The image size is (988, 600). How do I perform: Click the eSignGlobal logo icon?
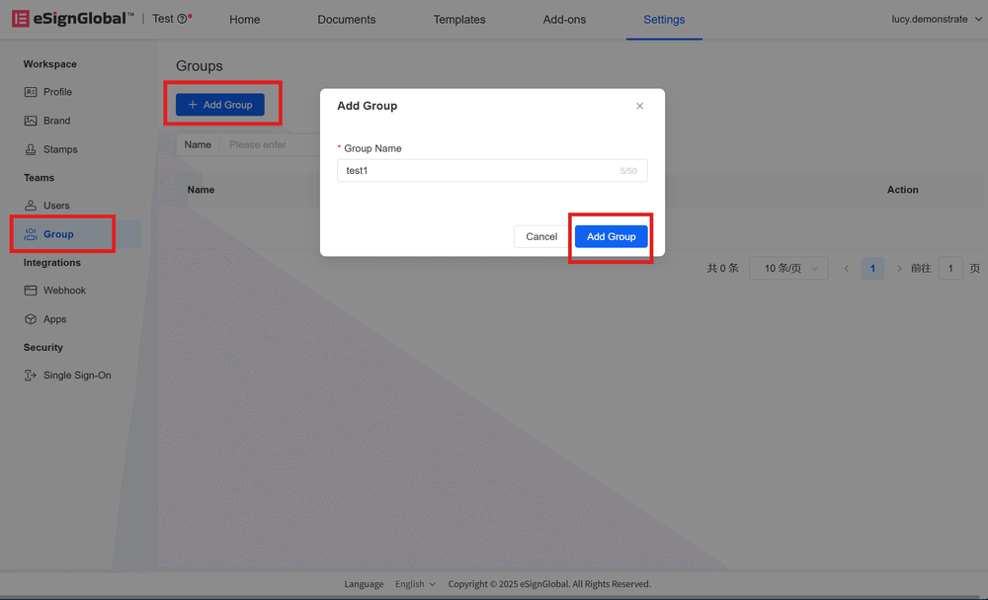coord(20,19)
